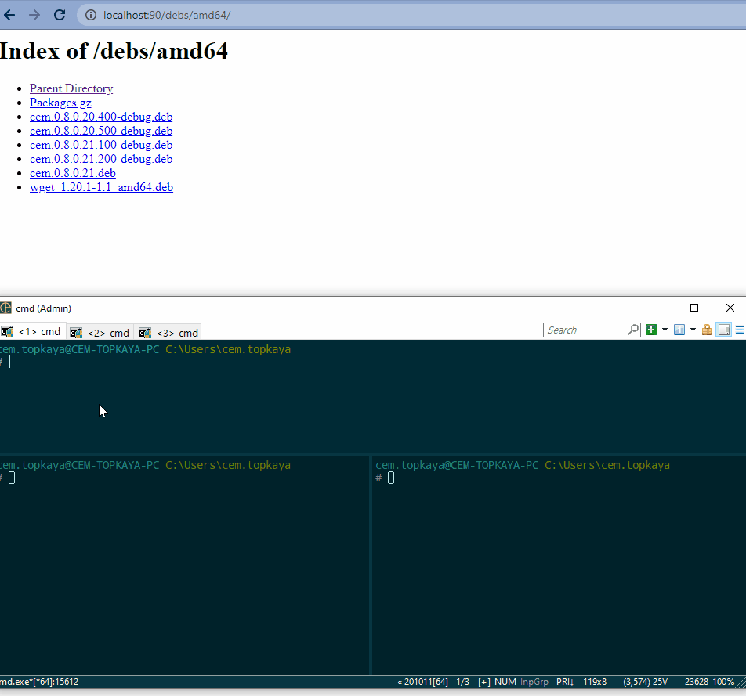
Task: Toggle NUM lock indicator in status bar
Action: tap(505, 682)
